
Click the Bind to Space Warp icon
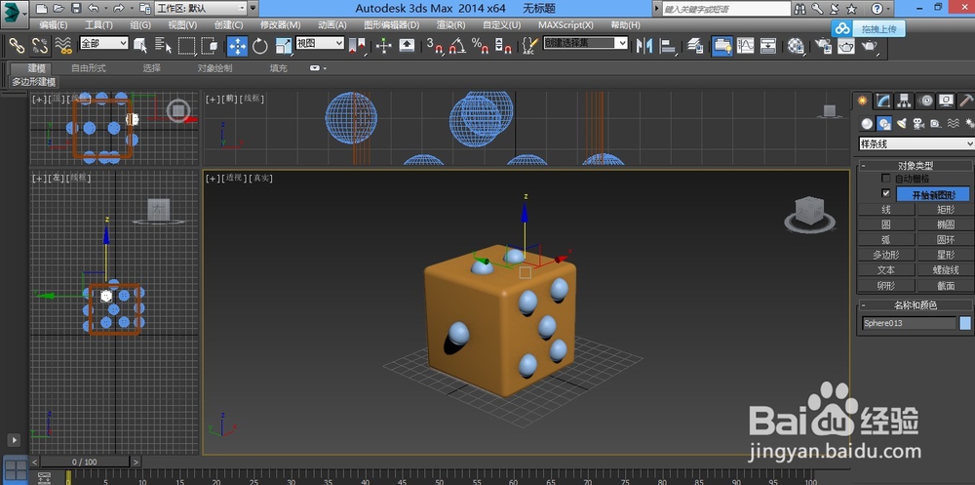click(x=62, y=46)
